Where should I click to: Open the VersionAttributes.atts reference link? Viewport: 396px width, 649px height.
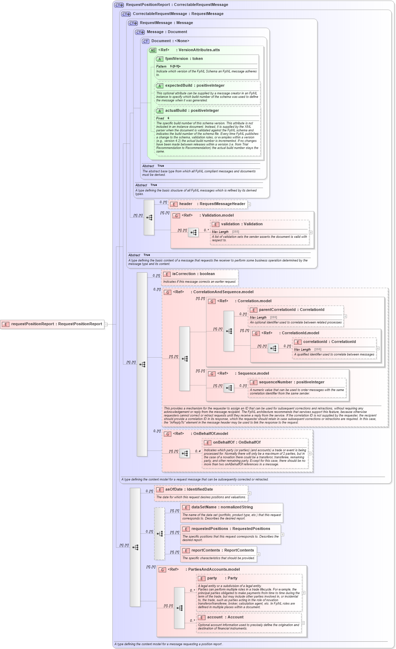coord(199,50)
